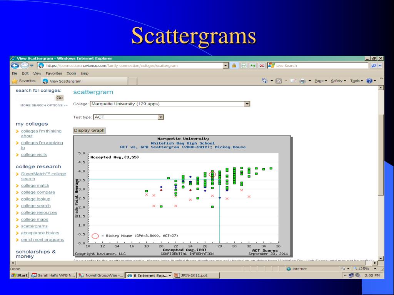The image size is (394, 295).
Task: Click the vertical scrollbar down arrow
Action: click(x=381, y=258)
